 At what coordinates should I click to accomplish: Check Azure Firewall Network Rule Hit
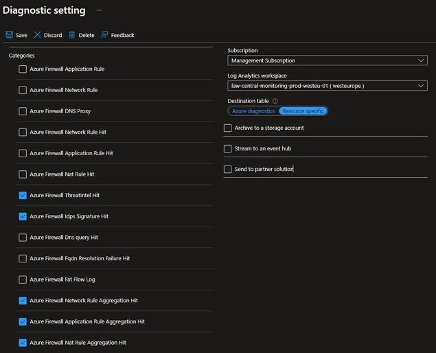pos(23,132)
